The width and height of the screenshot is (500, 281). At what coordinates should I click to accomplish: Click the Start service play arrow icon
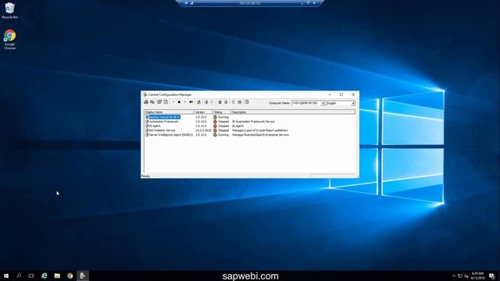click(173, 102)
